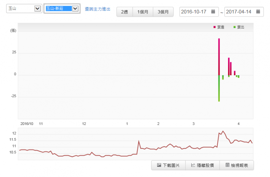This screenshot has height=177, width=270.
Task: Edit the end date field 2017-04-14
Action: point(244,12)
